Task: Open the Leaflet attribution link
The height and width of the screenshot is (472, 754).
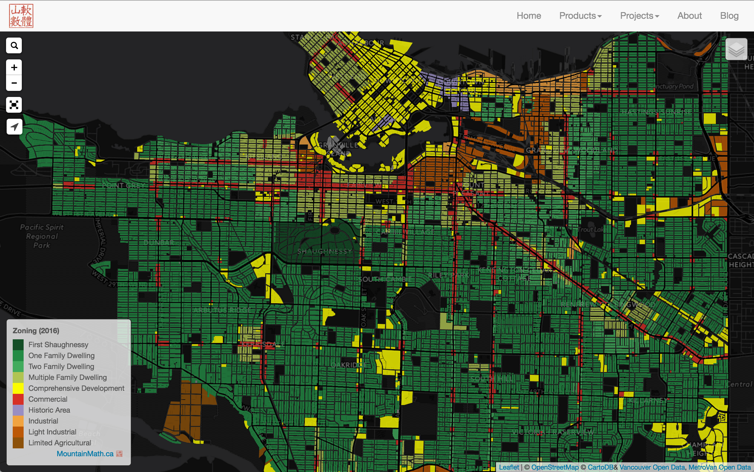Action: (x=508, y=467)
